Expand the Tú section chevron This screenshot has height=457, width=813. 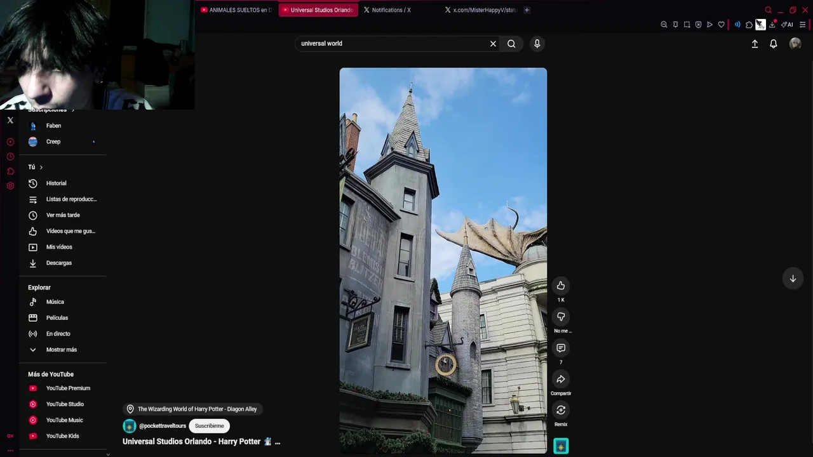coord(41,167)
